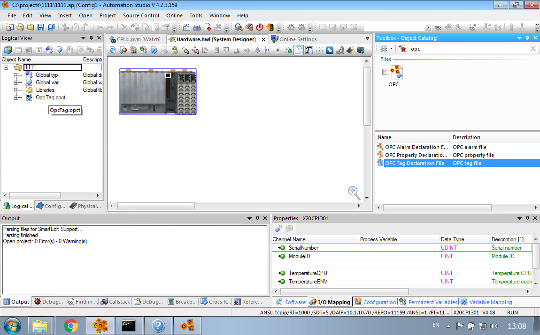Viewport: 540px width, 335px height.
Task: Click the Save All (double floppy) icon
Action: pyautogui.click(x=51, y=27)
